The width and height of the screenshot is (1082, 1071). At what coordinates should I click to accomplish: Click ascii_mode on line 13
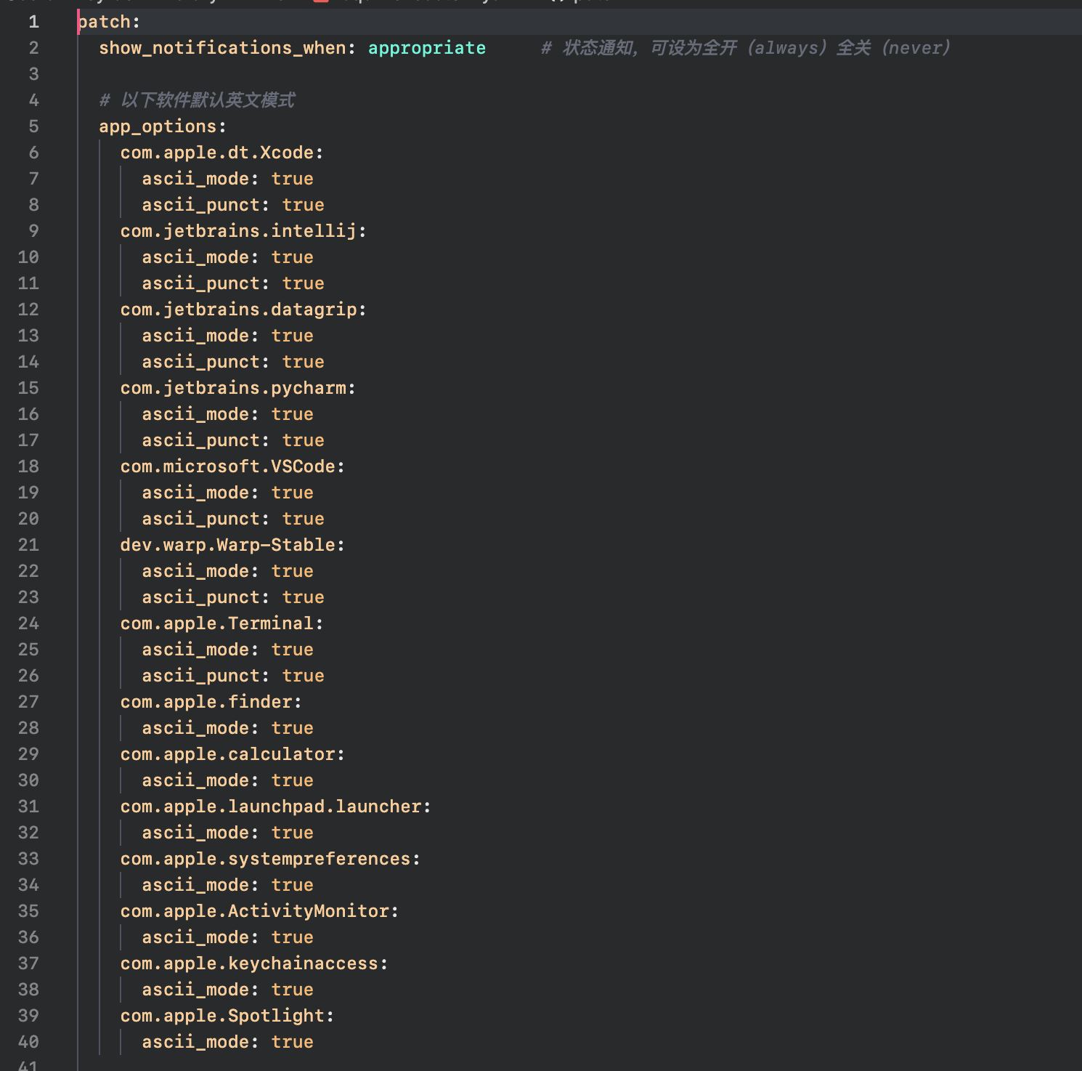pos(200,336)
